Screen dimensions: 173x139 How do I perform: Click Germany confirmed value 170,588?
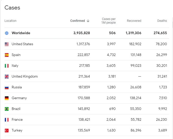point(84,98)
